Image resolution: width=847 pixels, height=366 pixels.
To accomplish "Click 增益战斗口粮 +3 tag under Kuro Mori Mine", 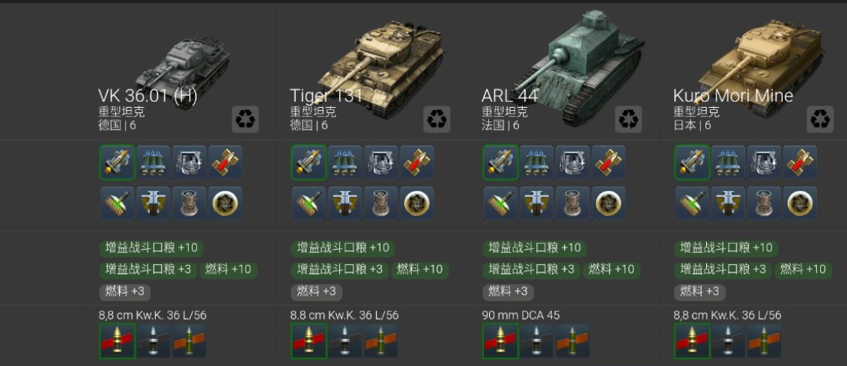I will point(723,269).
